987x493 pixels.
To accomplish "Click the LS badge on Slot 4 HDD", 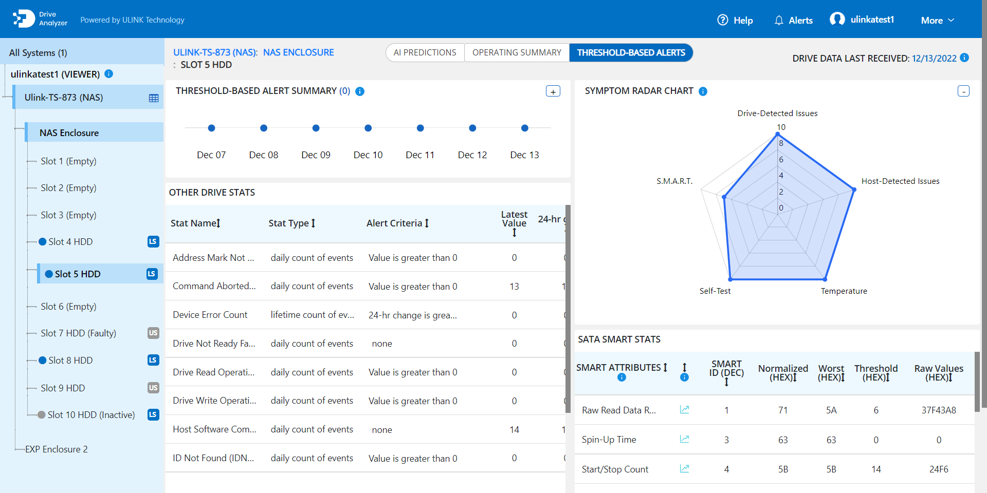I will point(153,242).
